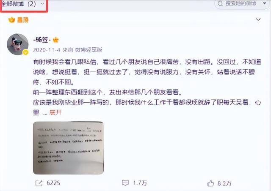Expand full post text with 展开

tap(55, 112)
